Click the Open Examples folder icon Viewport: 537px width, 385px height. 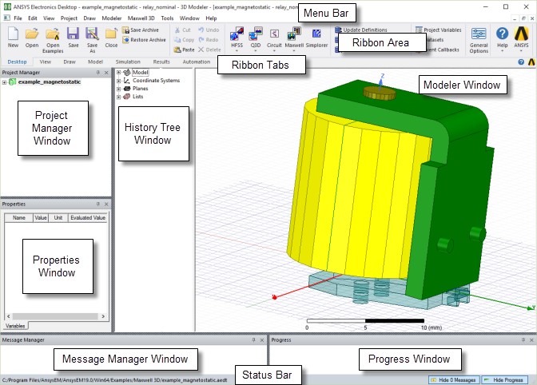point(53,34)
